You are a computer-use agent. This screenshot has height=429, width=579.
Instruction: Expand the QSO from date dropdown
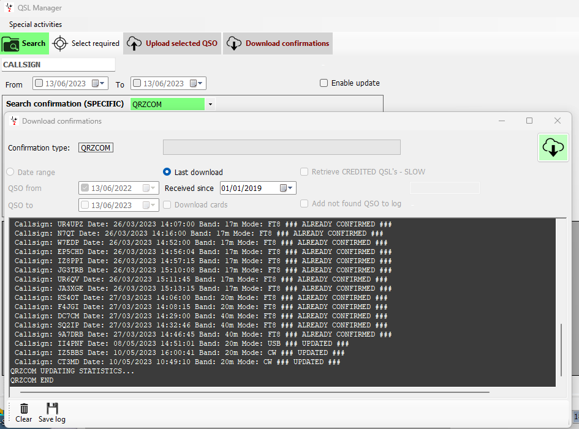(x=153, y=188)
